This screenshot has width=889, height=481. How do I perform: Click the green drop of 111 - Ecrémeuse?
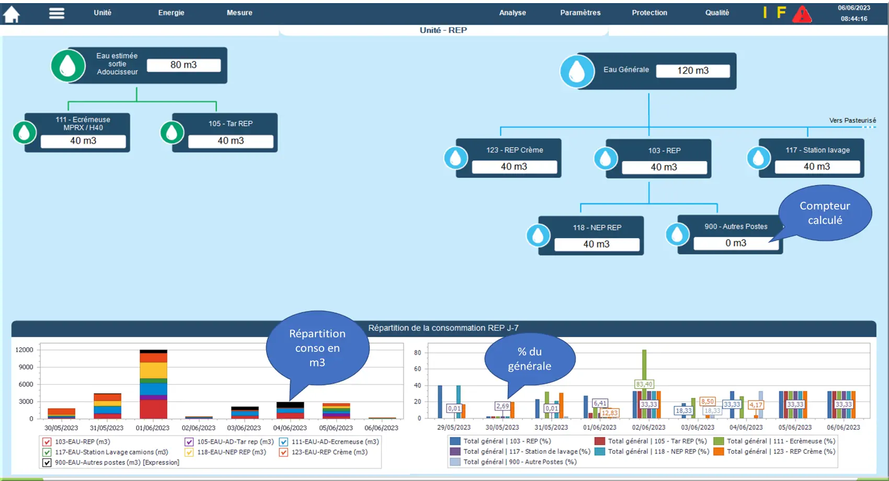(25, 133)
